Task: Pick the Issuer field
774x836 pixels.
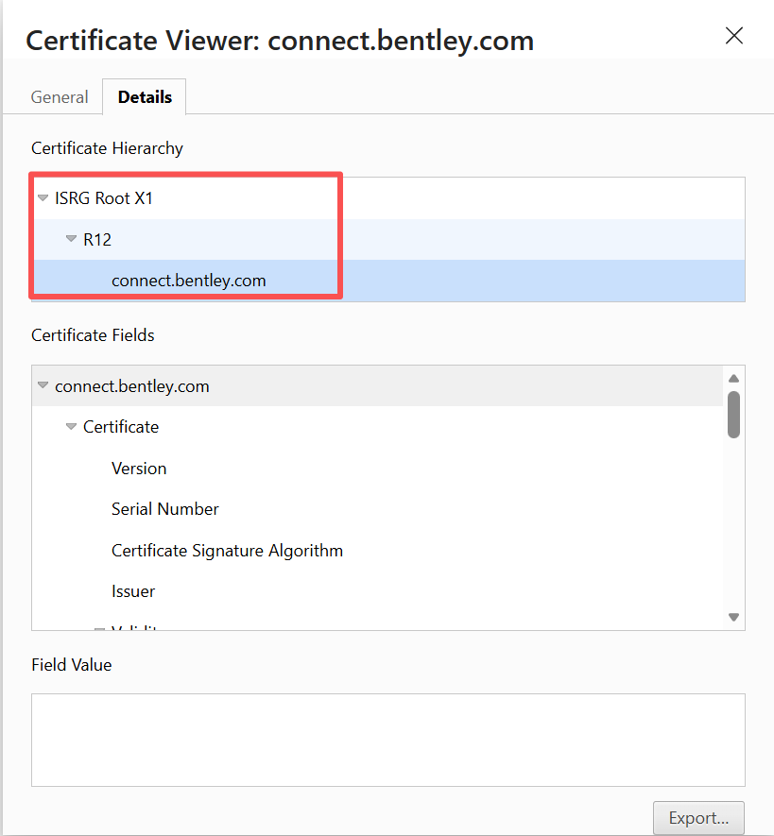Action: (x=133, y=591)
